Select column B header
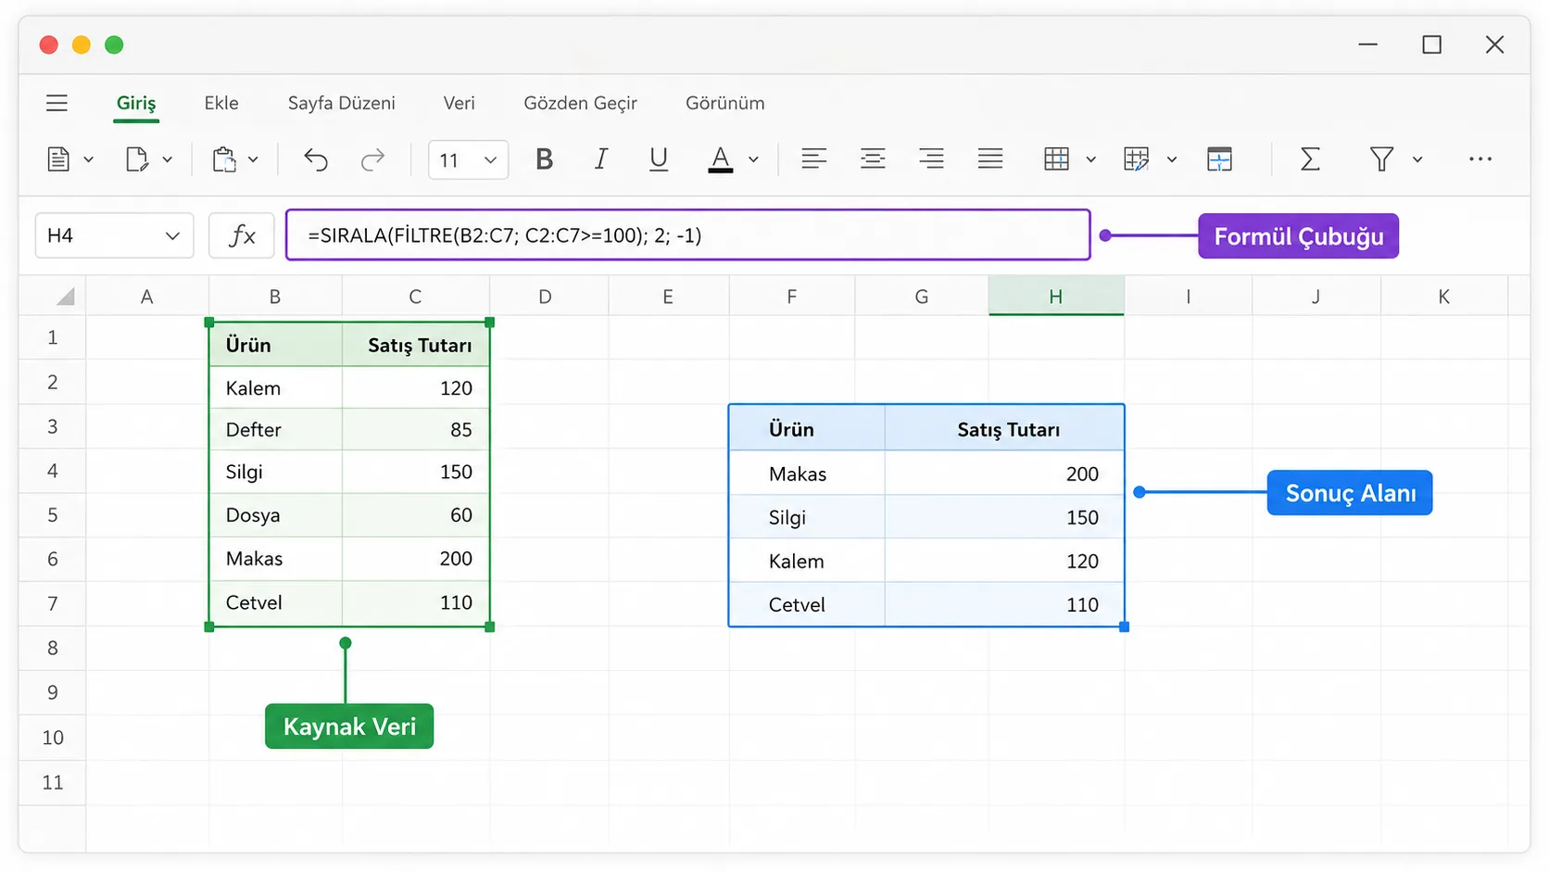 click(275, 297)
